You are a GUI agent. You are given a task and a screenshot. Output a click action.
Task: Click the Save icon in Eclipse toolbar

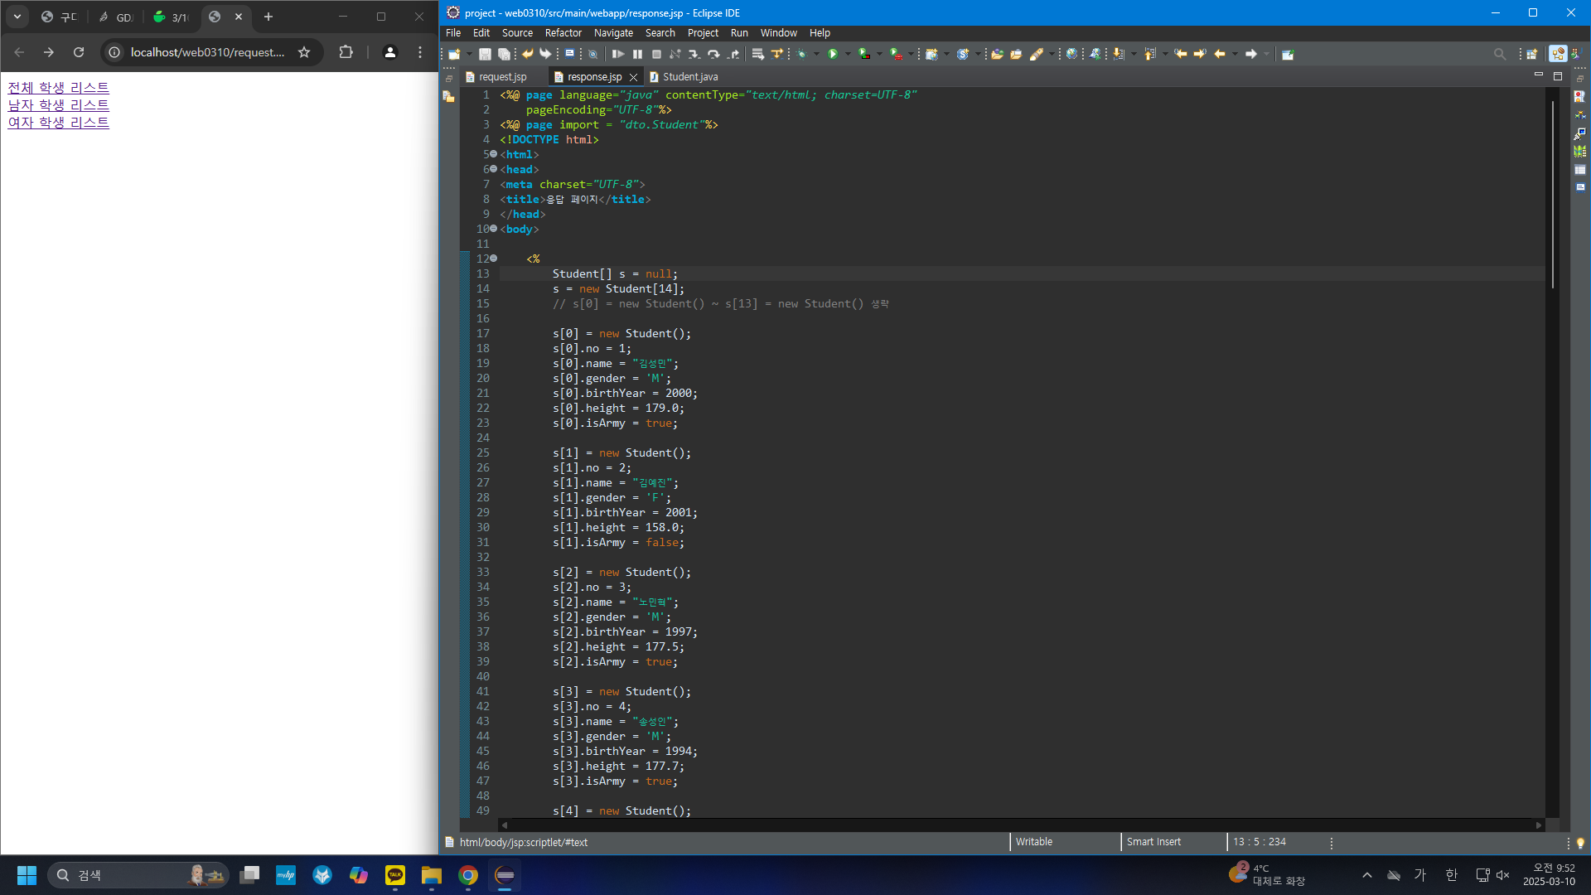coord(485,54)
